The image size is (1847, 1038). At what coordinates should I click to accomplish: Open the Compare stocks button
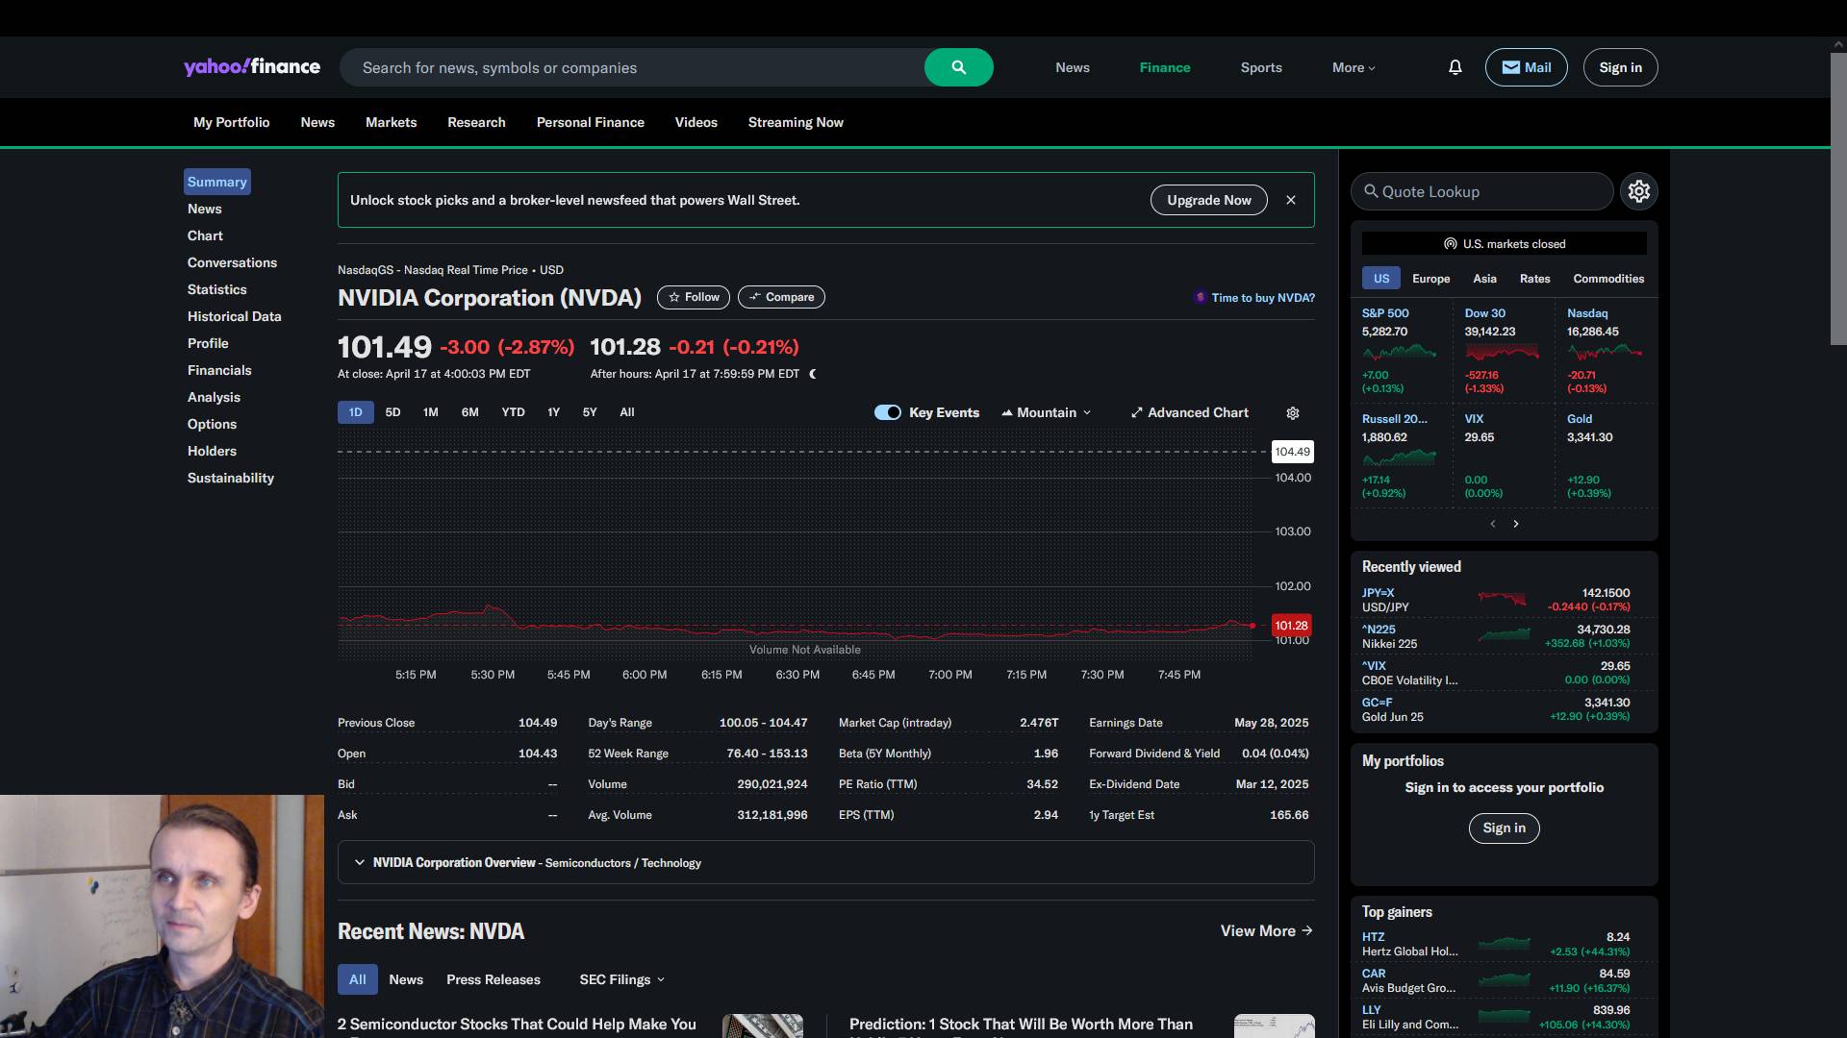click(781, 297)
